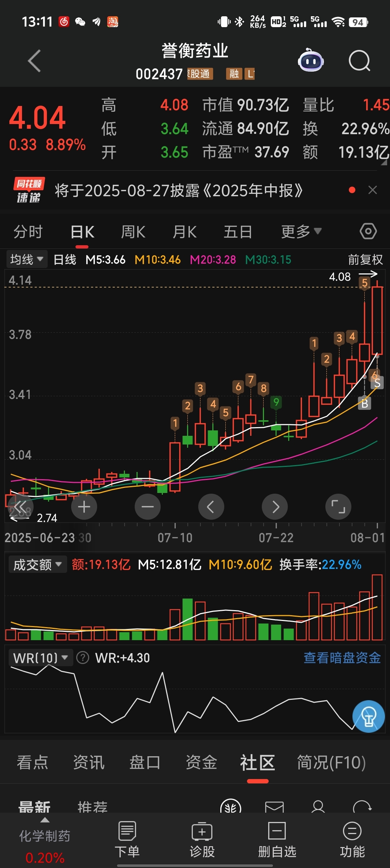390x868 pixels.
Task: Tap the battery indicator in status bar
Action: [358, 22]
